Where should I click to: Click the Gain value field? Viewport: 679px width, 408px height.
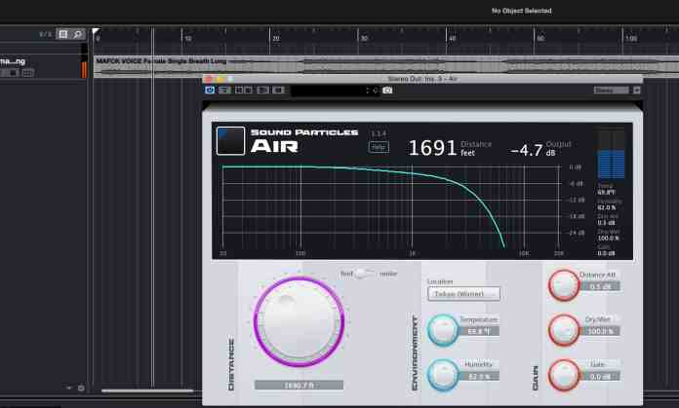click(x=600, y=377)
